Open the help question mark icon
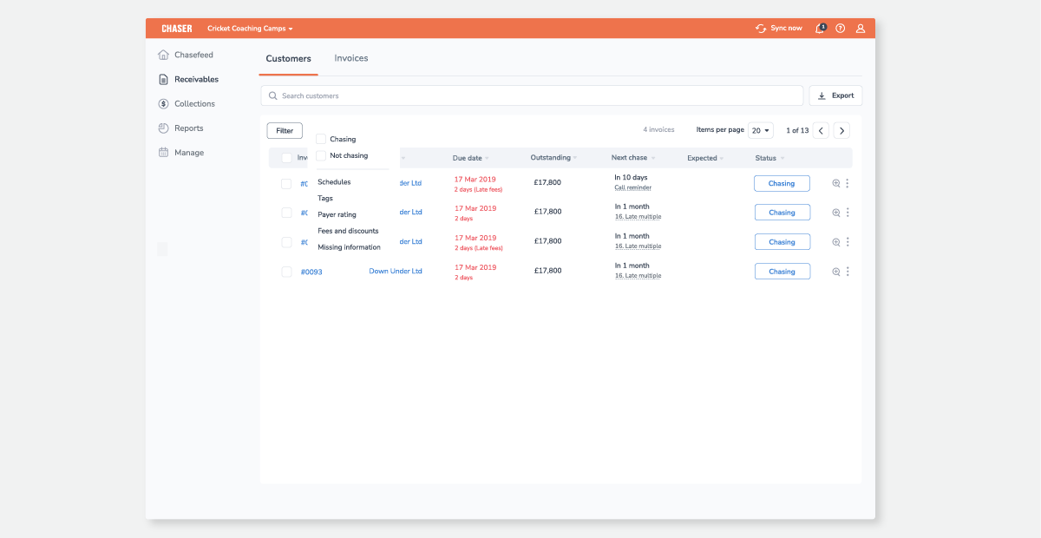 pos(841,29)
